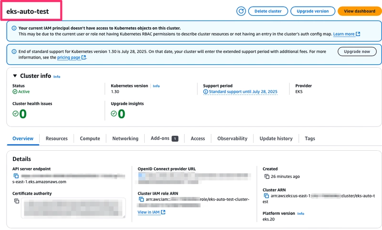The image size is (382, 230).
Task: Open the Observability tab
Action: (232, 138)
